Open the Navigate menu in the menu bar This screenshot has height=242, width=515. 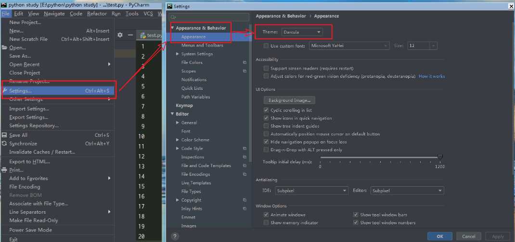tap(54, 13)
